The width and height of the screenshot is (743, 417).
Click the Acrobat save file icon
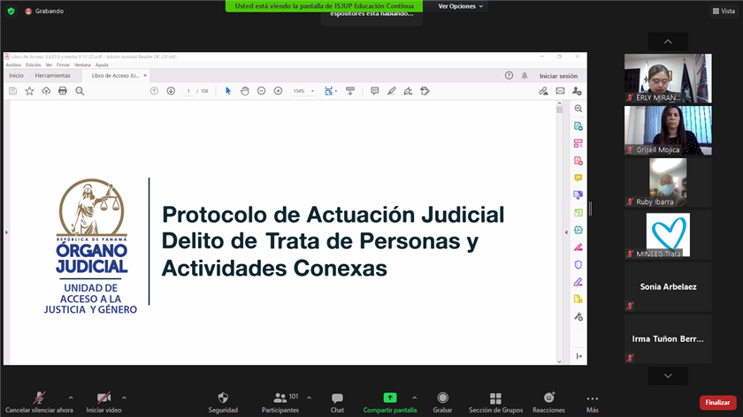[12, 91]
